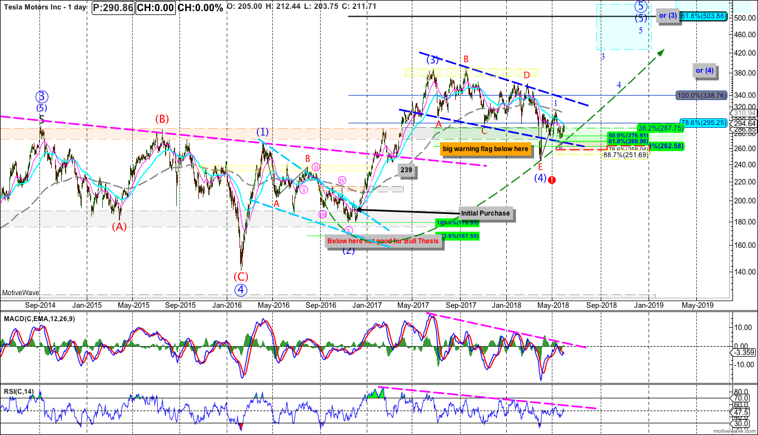Select the blue (1) wave label
The image size is (758, 435).
pyautogui.click(x=263, y=132)
